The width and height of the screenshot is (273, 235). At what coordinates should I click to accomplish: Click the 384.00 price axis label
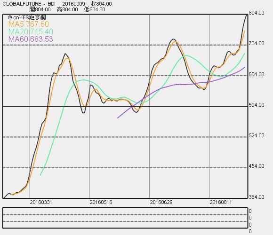coord(257,197)
